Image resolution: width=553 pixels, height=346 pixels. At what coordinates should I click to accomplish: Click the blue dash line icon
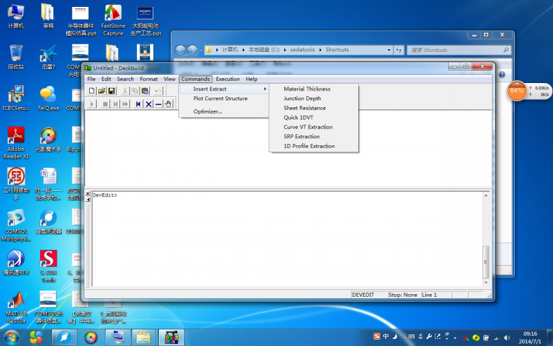(x=158, y=104)
